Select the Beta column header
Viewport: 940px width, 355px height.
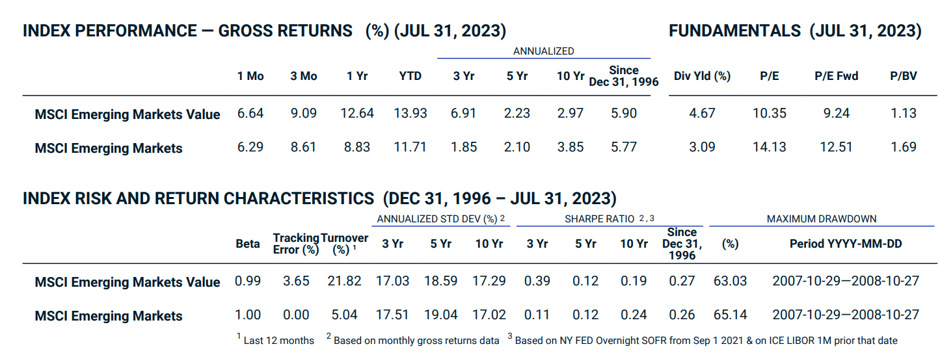point(247,244)
